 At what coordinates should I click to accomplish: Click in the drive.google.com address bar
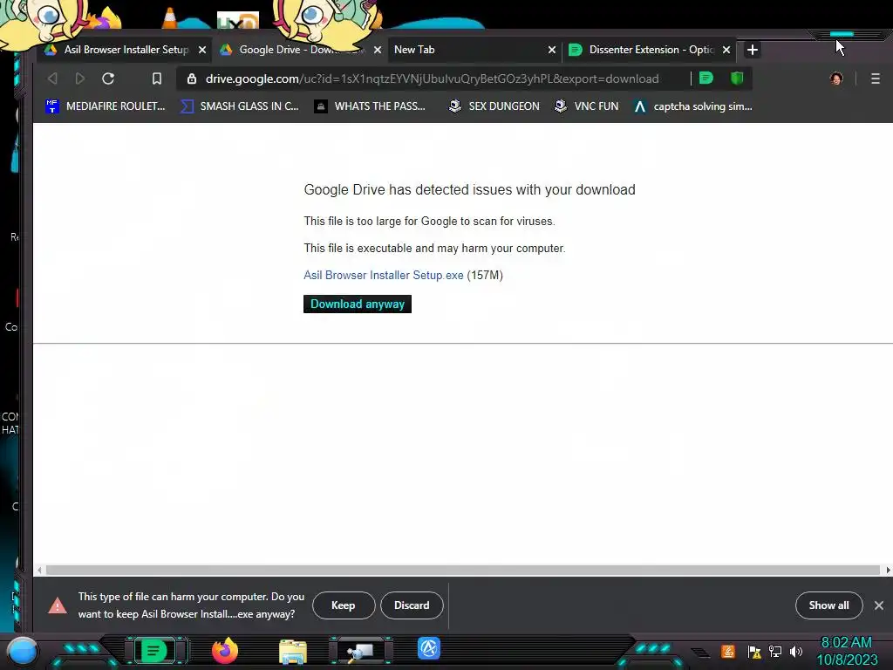(x=433, y=79)
